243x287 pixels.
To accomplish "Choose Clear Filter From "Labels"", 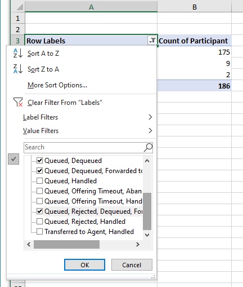I will (65, 103).
